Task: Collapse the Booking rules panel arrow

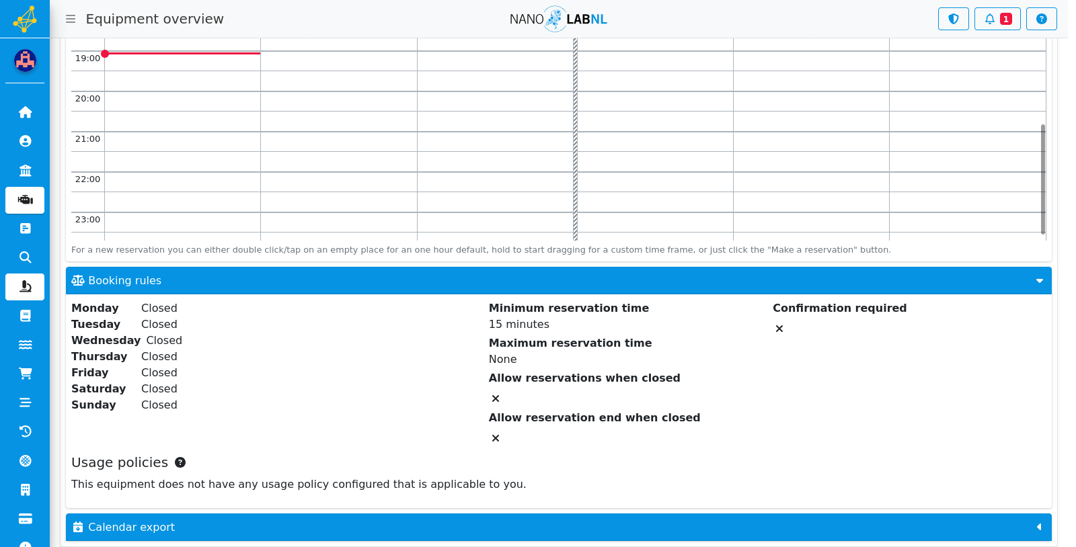Action: 1039,281
